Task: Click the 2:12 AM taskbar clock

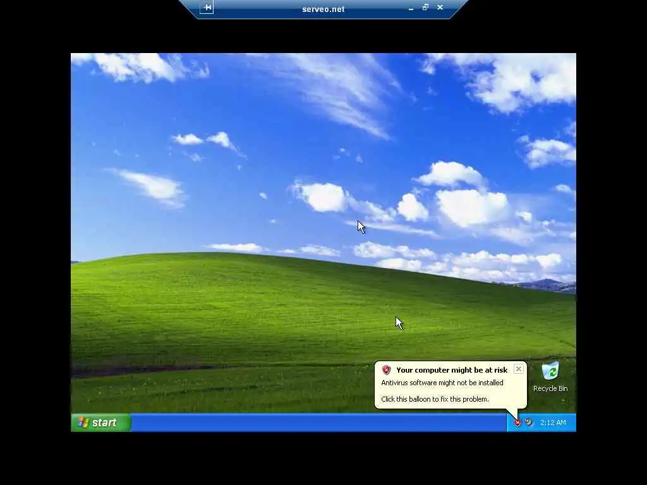Action: [x=553, y=422]
